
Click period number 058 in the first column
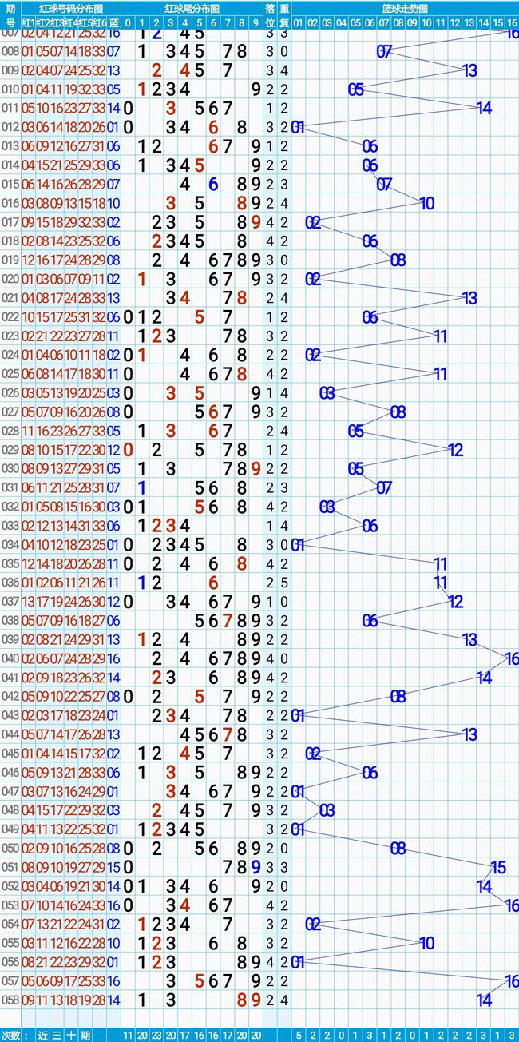[x=10, y=1000]
